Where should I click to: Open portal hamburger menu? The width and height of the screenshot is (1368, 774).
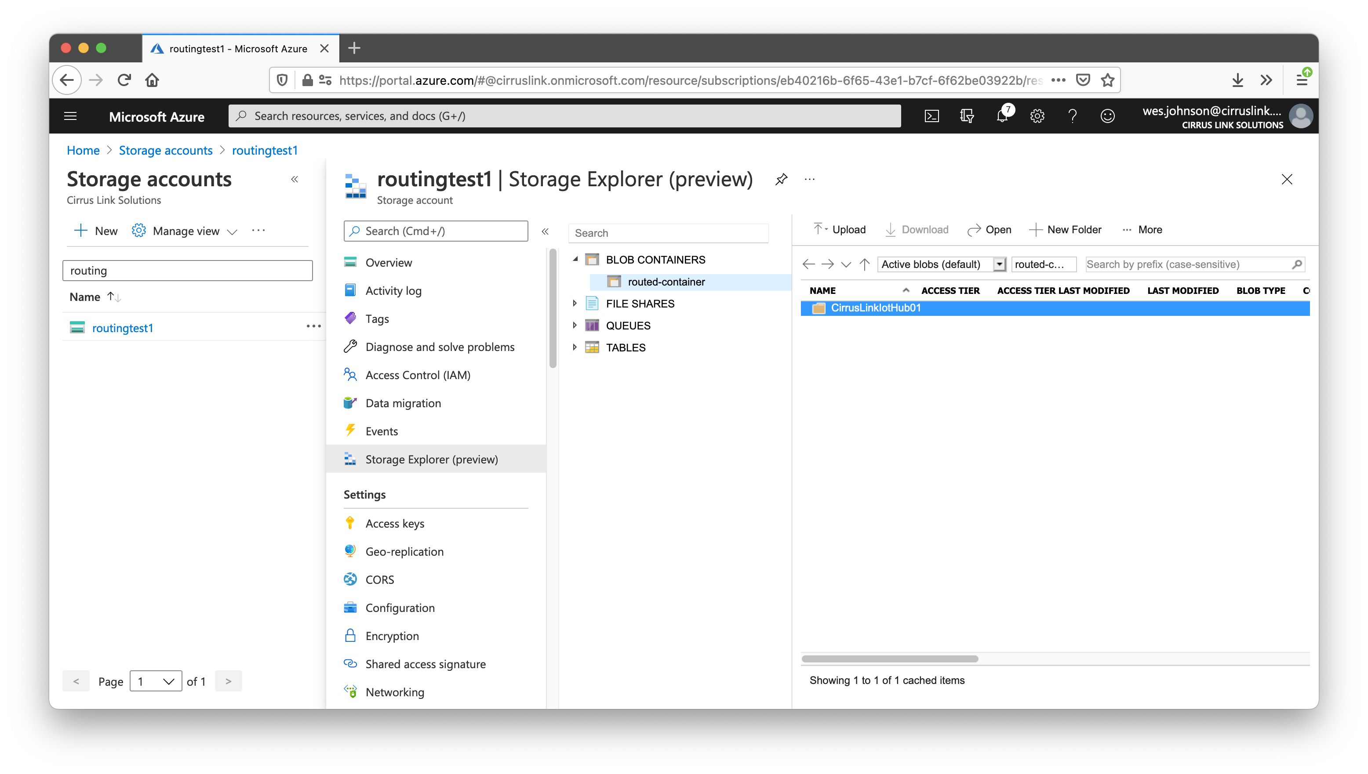tap(70, 116)
